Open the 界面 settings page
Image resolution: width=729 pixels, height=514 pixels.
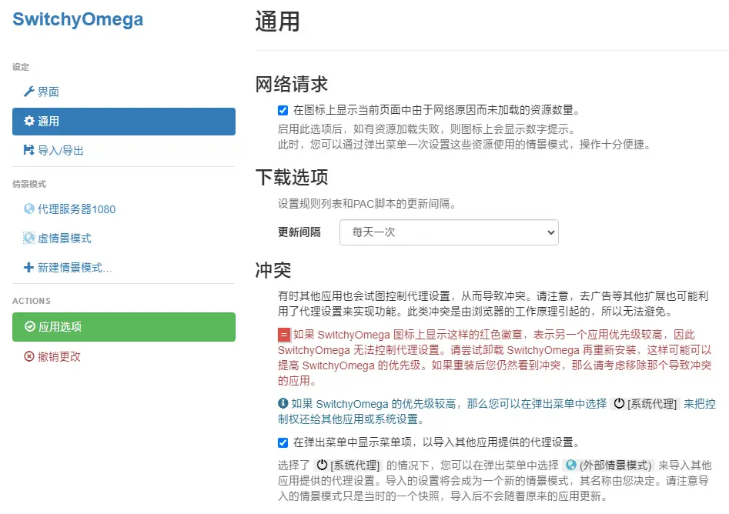[x=48, y=92]
